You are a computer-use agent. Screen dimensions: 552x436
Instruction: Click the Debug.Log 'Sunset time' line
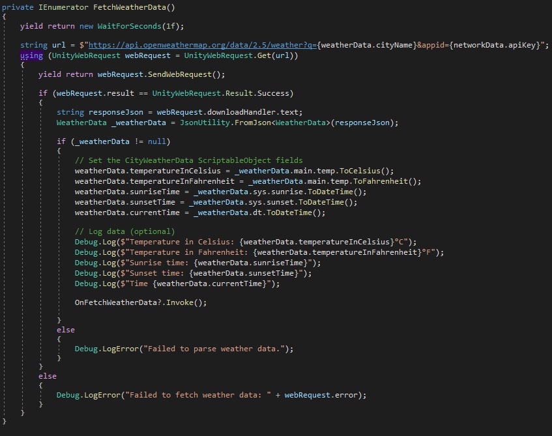[x=193, y=273]
